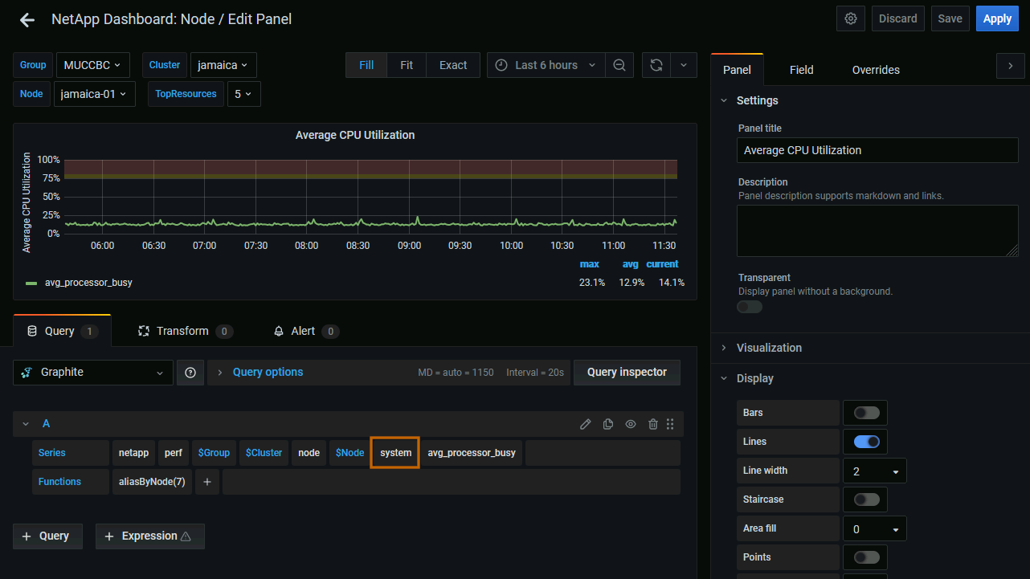Click the Apply button

[997, 18]
